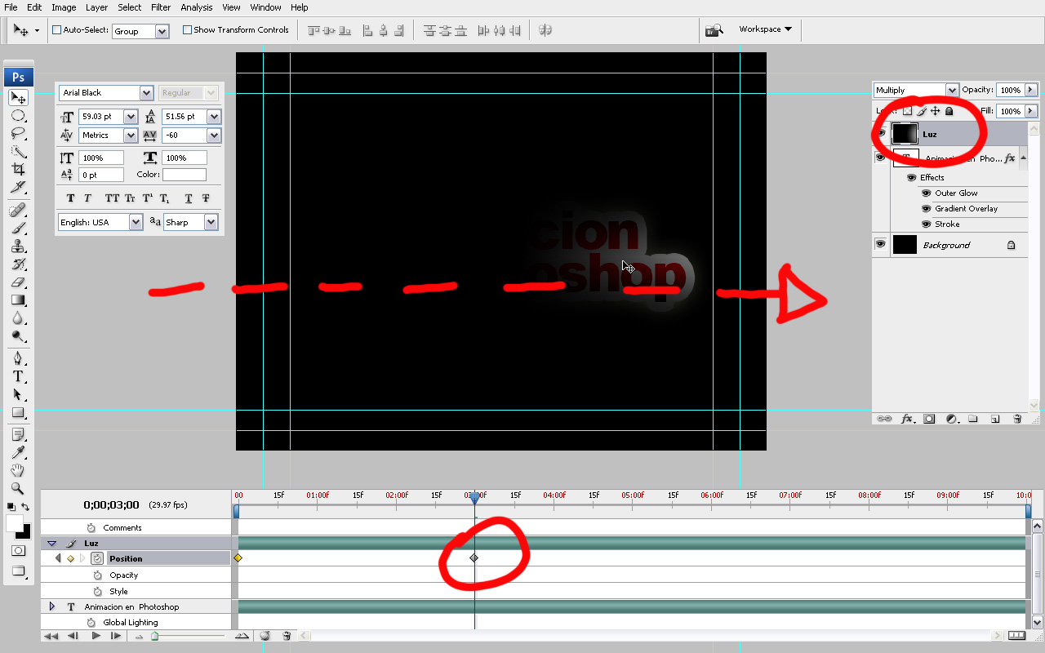Hide the Background layer
The width and height of the screenshot is (1045, 653).
point(880,244)
